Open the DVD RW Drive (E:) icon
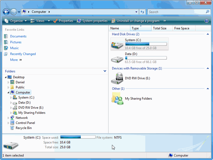This screenshot has height=160, width=213. pyautogui.click(x=117, y=78)
